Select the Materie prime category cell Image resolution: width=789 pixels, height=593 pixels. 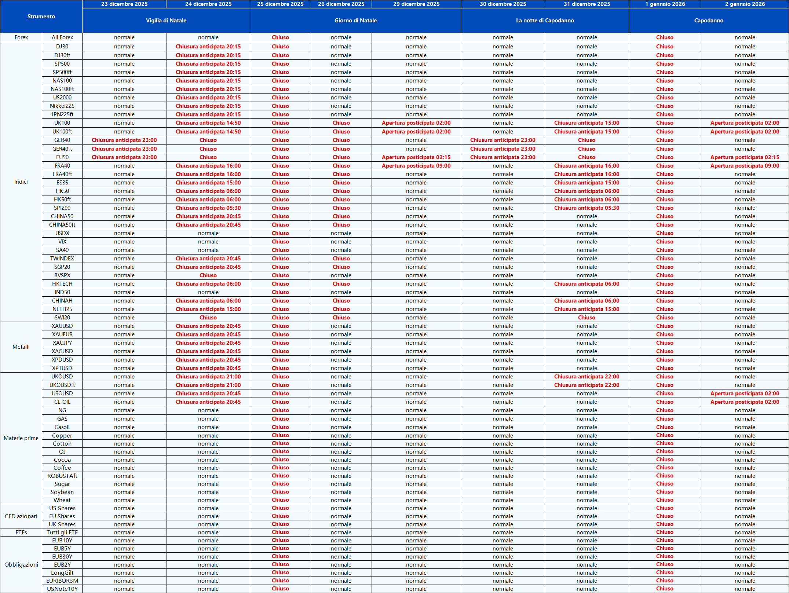pos(21,438)
